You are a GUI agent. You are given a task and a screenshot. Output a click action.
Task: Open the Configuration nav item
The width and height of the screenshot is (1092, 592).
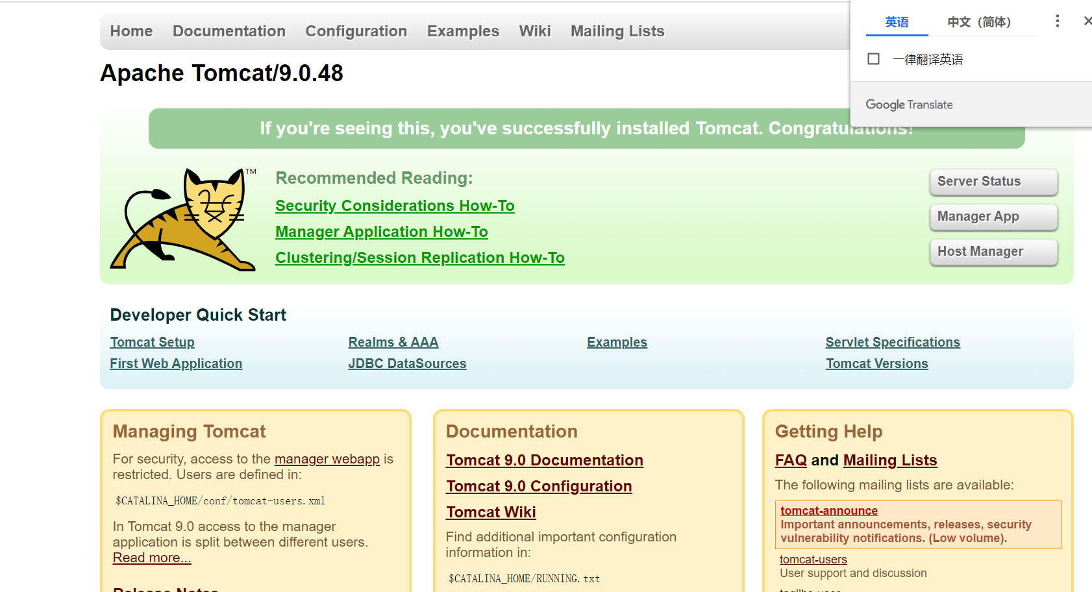point(356,31)
